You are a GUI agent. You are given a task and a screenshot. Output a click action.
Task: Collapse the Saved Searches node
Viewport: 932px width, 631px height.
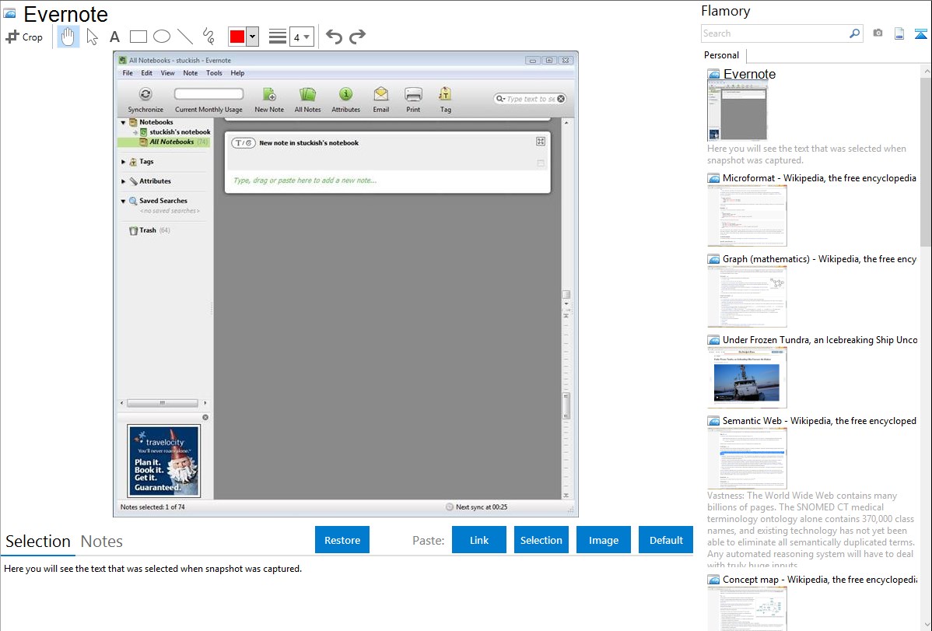(x=124, y=201)
